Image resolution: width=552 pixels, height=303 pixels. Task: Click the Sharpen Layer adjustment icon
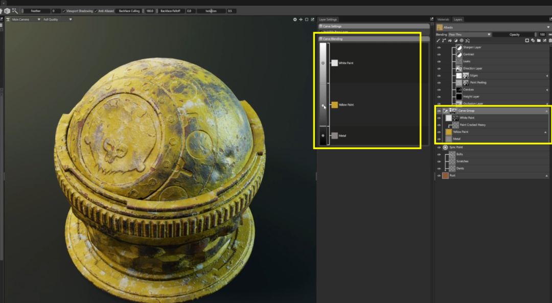click(459, 47)
